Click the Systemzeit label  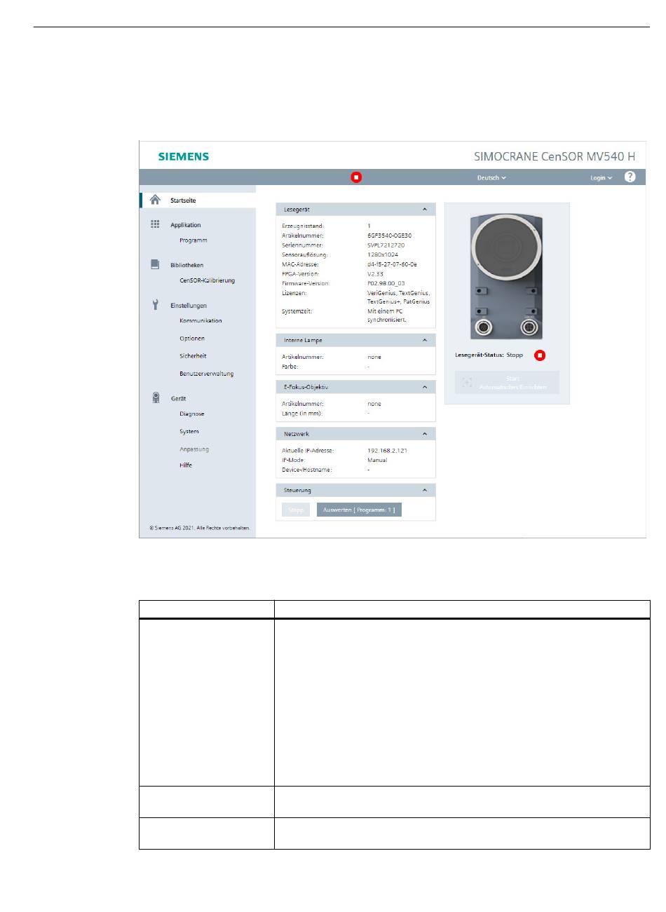pyautogui.click(x=297, y=311)
